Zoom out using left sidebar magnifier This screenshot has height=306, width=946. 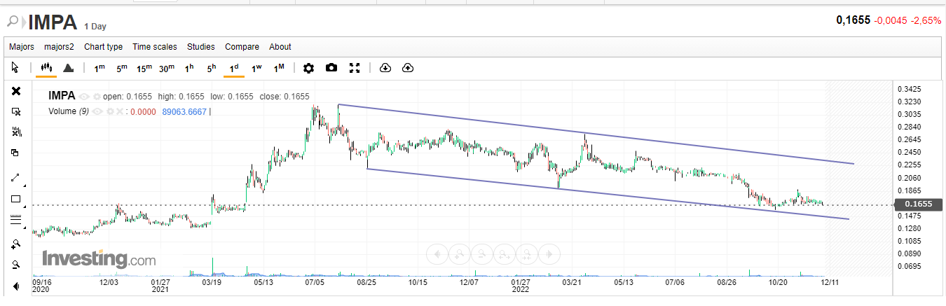(16, 264)
